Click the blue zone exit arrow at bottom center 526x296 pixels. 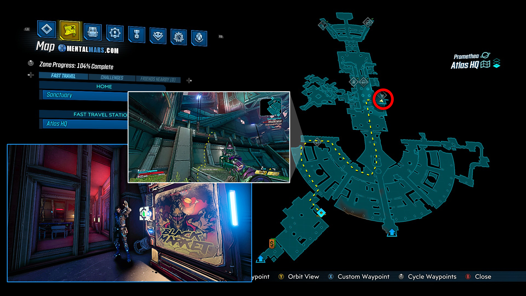pos(392,232)
